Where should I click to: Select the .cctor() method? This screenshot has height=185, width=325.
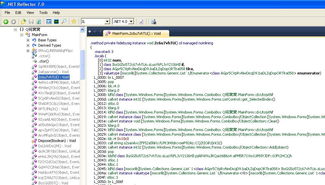[x=44, y=56]
